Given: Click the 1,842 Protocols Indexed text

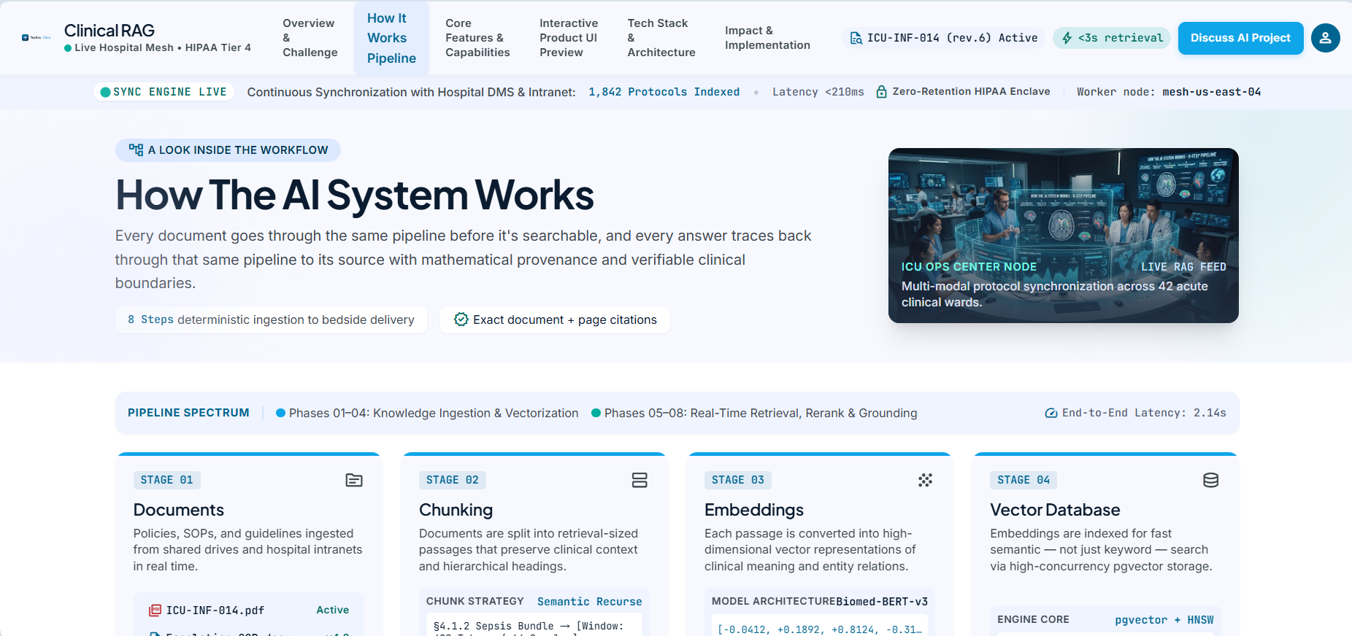Looking at the screenshot, I should coord(664,92).
